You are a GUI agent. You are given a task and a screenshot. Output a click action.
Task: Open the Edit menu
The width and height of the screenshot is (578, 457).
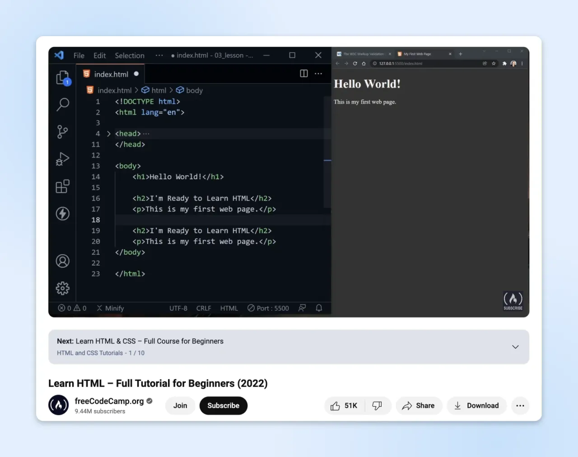point(100,56)
